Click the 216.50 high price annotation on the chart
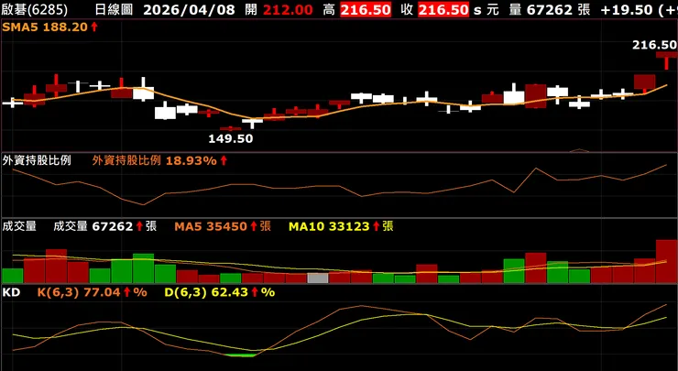678x371 pixels. pos(654,45)
